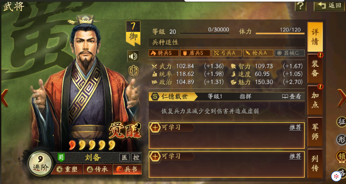This screenshot has height=184, width=346.
Task: Click the 体力 stamina bar
Action: [280, 33]
